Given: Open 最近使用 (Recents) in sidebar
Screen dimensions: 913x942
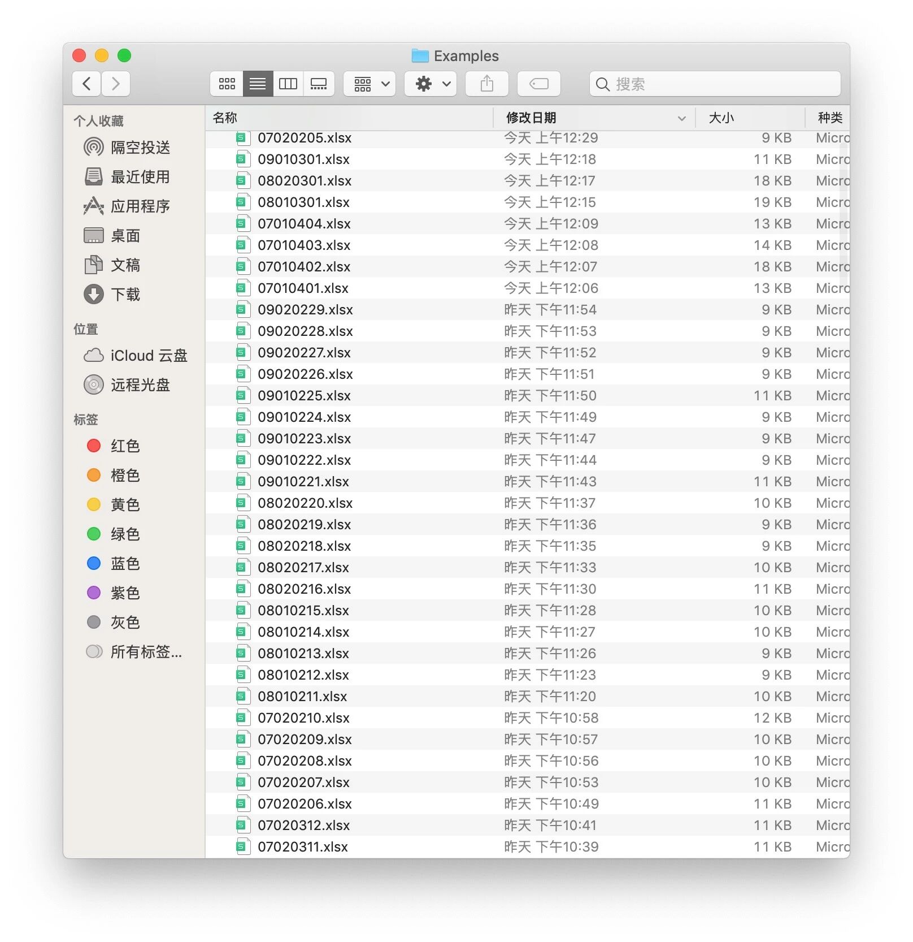Looking at the screenshot, I should click(x=127, y=177).
